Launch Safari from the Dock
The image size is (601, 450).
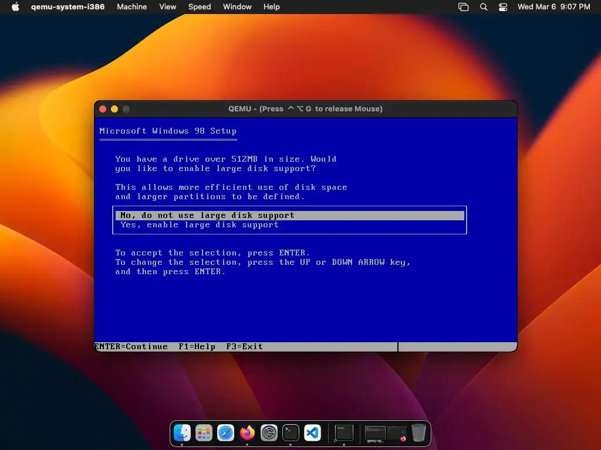click(x=226, y=433)
